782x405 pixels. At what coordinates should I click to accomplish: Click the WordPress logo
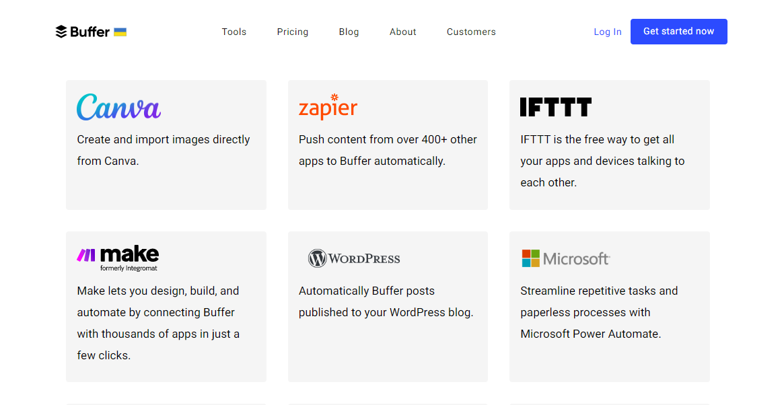click(x=354, y=258)
